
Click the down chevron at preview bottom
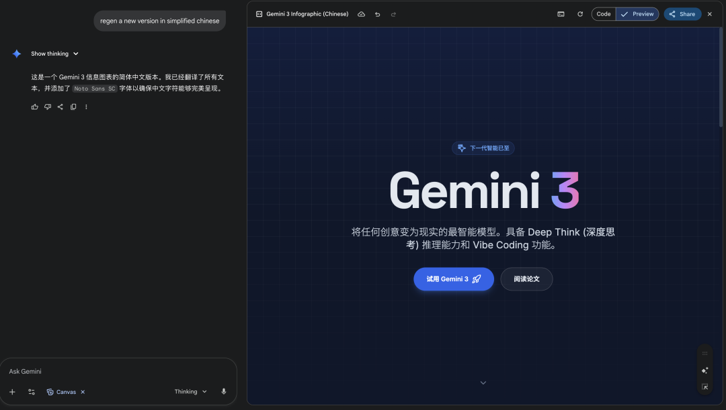point(483,382)
